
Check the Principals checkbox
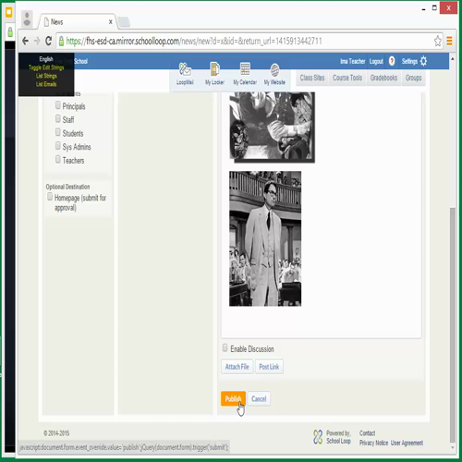tap(58, 105)
